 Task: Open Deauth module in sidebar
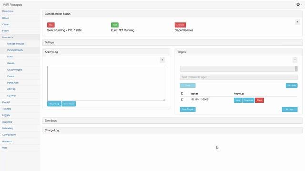point(10,63)
